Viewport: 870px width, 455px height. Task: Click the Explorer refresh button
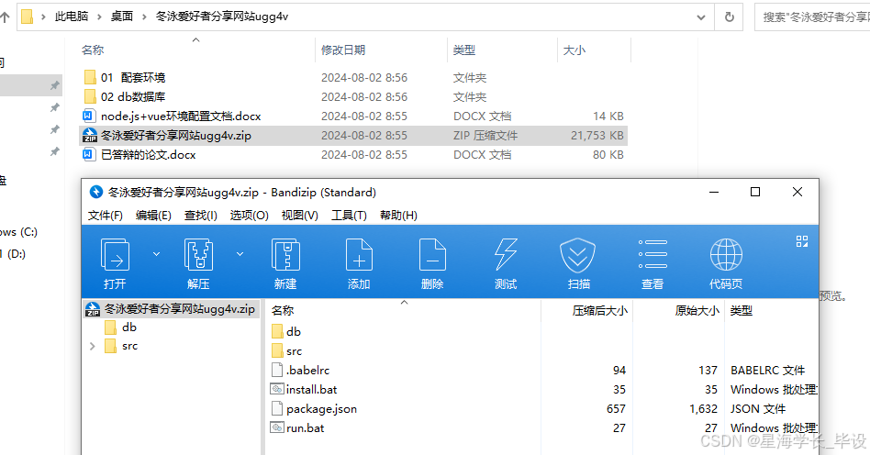click(730, 17)
